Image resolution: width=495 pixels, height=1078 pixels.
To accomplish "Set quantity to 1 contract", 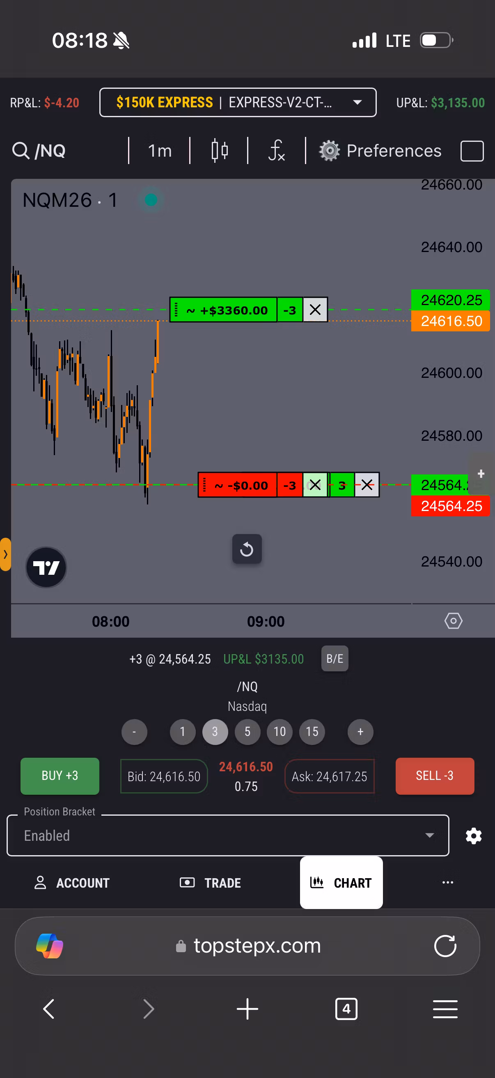I will coord(183,732).
